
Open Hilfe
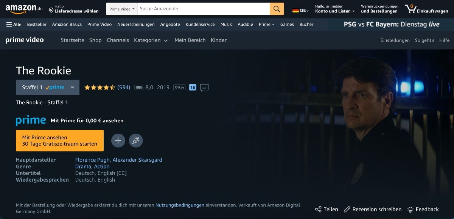(445, 40)
